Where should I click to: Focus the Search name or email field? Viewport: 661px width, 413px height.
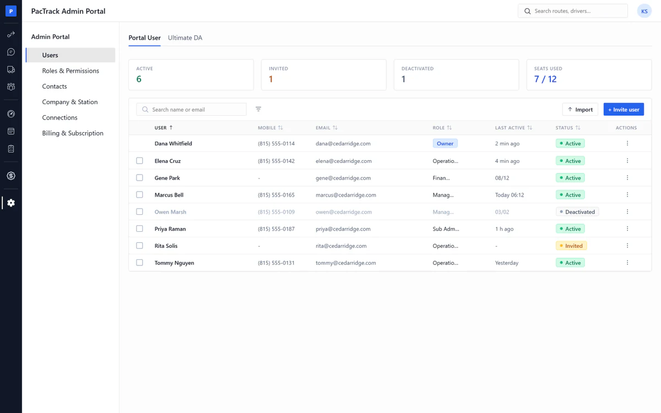coord(191,110)
